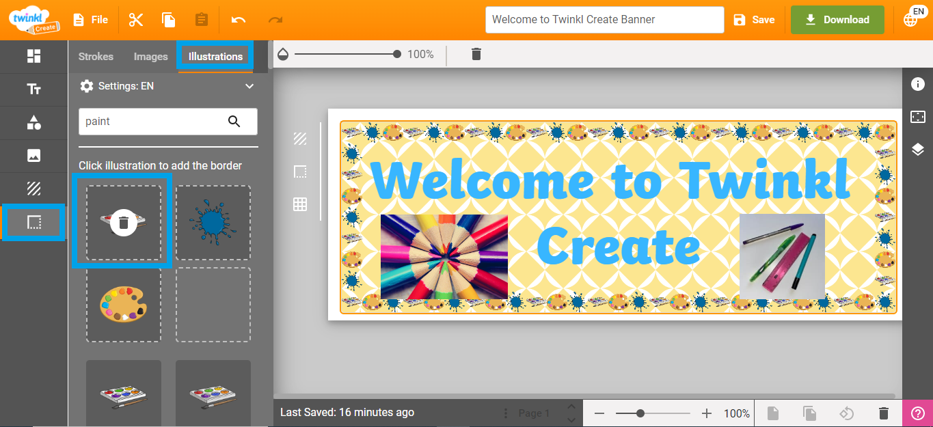Click the grid icon beside the canvas
The height and width of the screenshot is (427, 933).
pos(300,204)
